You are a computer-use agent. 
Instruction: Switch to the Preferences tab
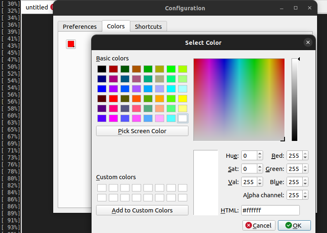(x=80, y=27)
